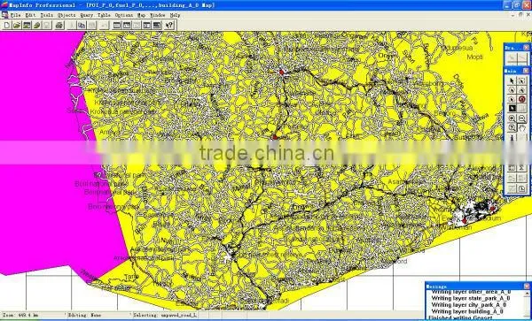The height and width of the screenshot is (321, 532).
Task: Open the Edit menu
Action: pos(30,15)
